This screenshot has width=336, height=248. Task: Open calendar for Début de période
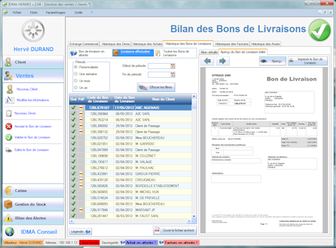coord(173,66)
